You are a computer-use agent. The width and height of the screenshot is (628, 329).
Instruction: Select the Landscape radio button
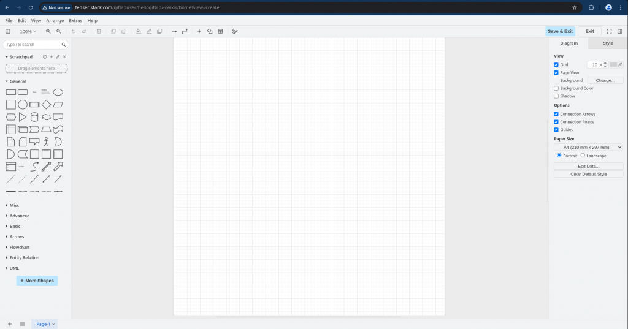(583, 156)
